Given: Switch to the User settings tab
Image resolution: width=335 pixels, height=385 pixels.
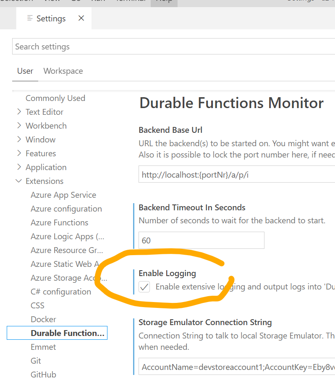Looking at the screenshot, I should point(25,71).
